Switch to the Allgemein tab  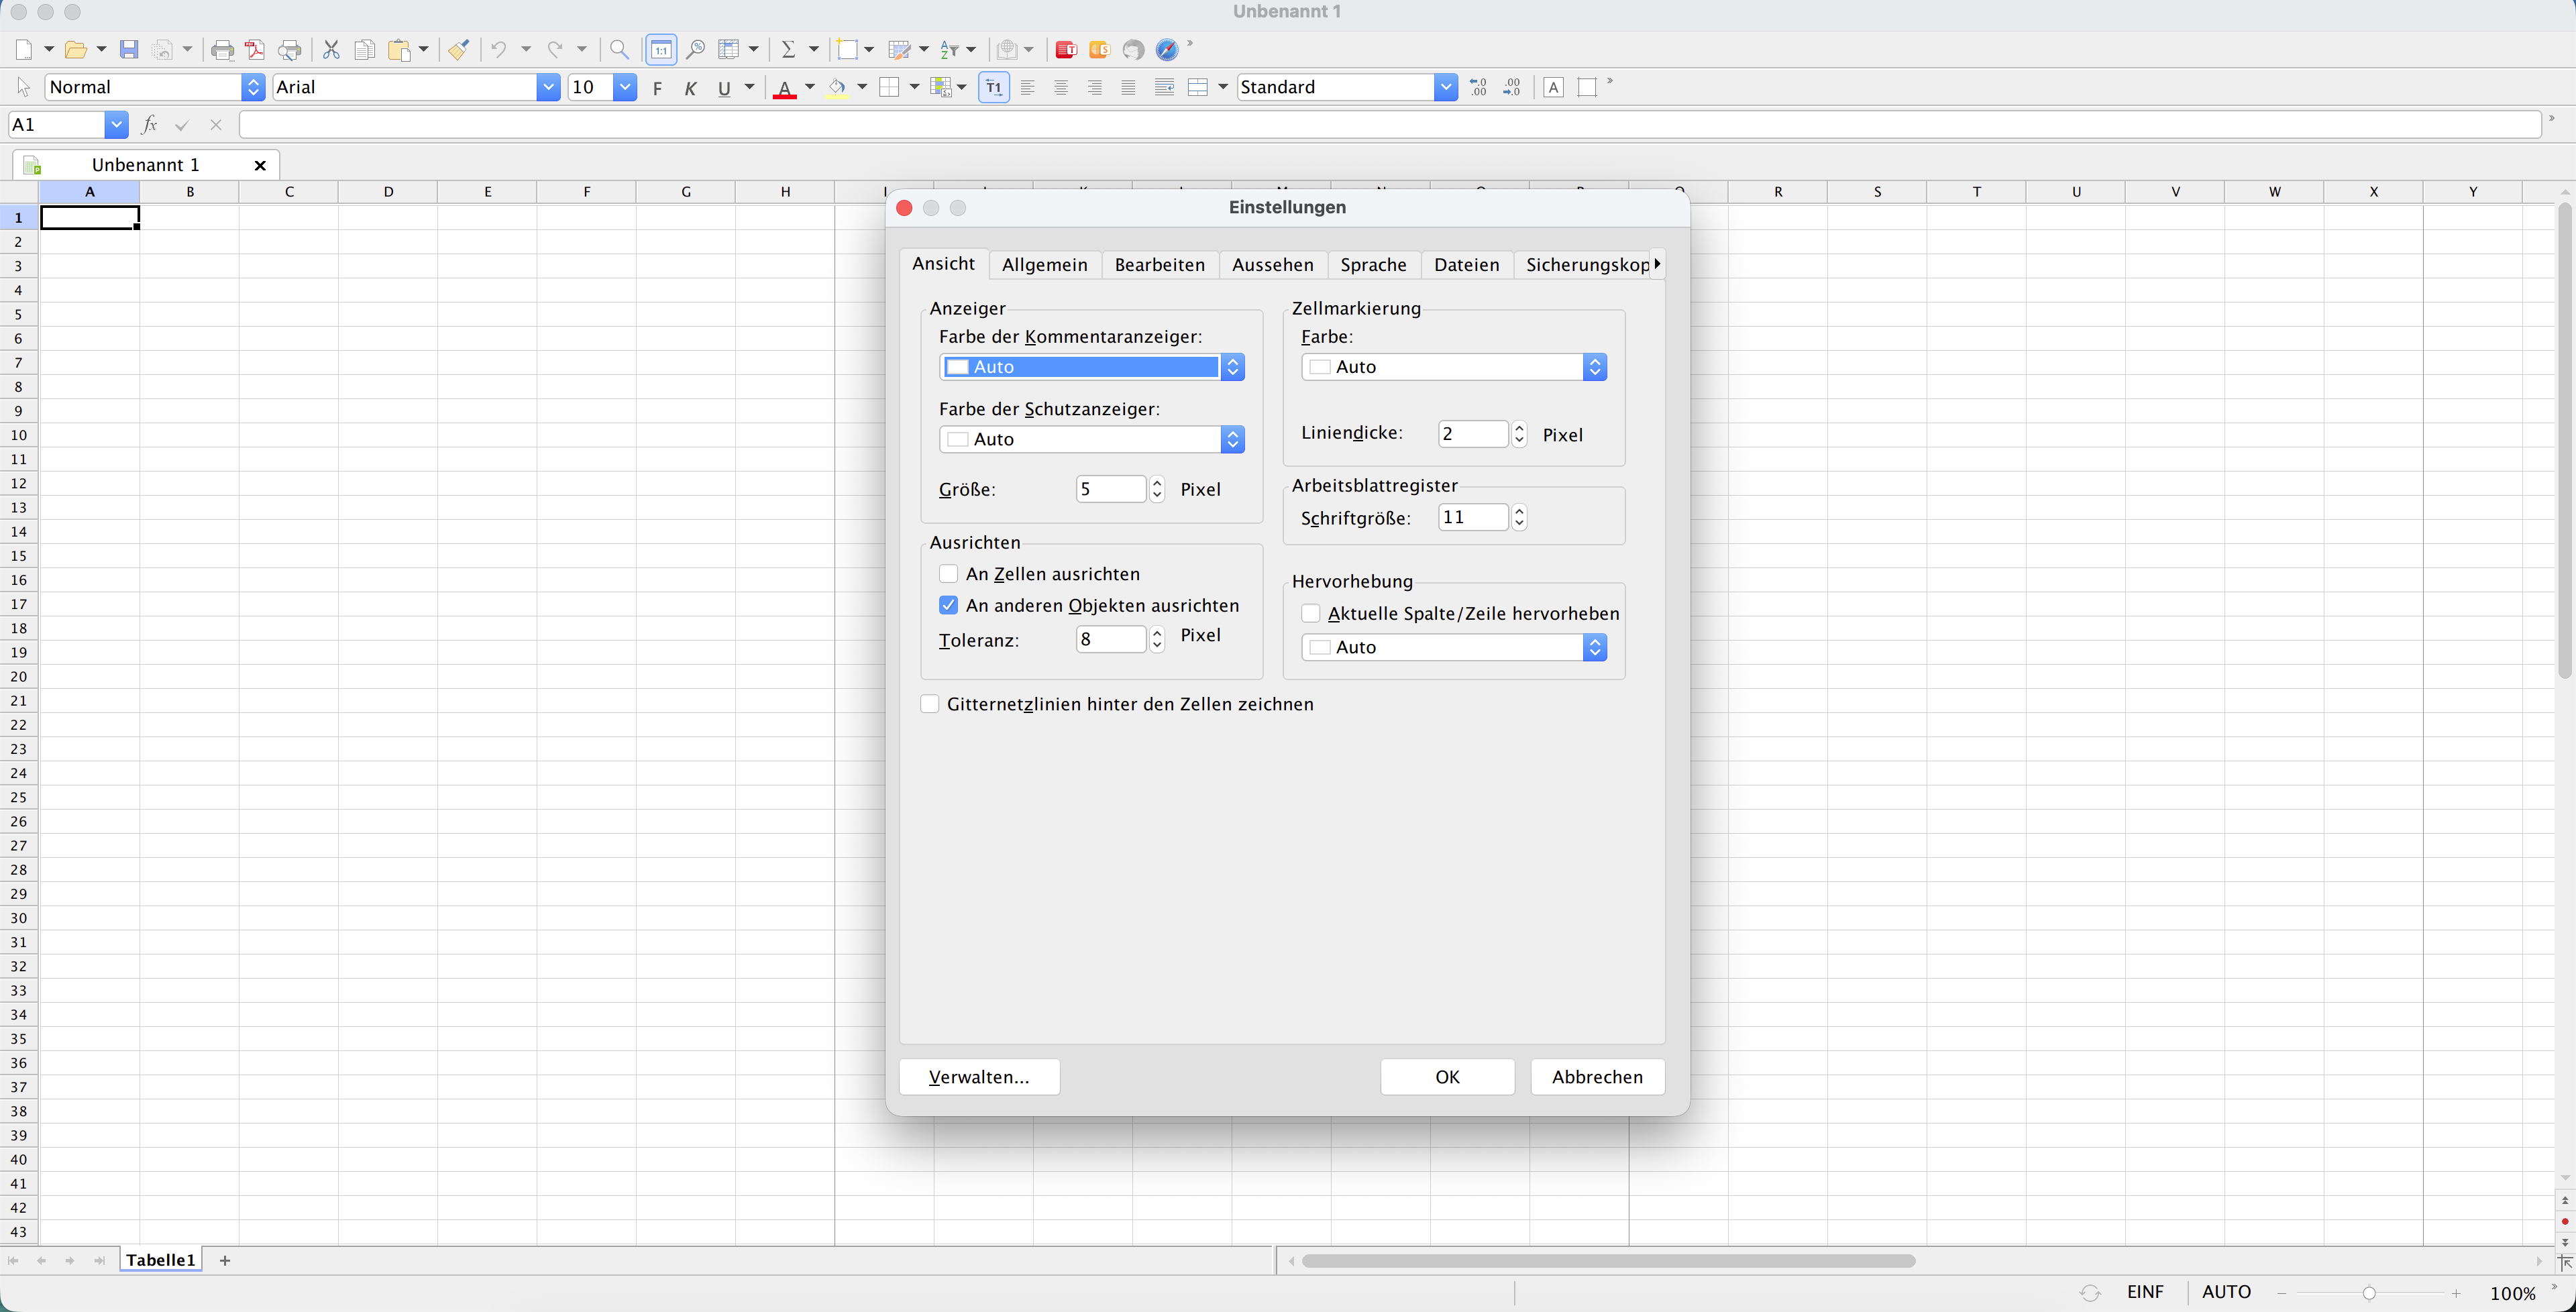click(1044, 264)
